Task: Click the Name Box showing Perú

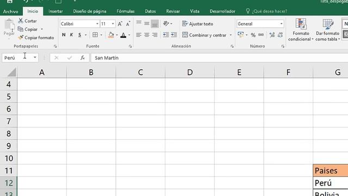Action: click(17, 58)
